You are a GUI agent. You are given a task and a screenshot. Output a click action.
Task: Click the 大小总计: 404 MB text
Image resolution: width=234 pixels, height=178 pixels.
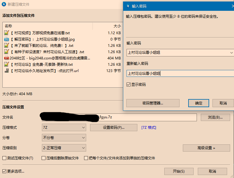(x=17, y=94)
